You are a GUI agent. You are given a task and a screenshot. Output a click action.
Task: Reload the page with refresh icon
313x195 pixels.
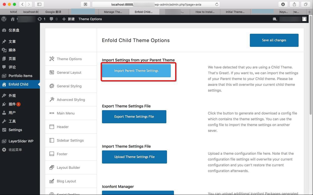[217, 4]
